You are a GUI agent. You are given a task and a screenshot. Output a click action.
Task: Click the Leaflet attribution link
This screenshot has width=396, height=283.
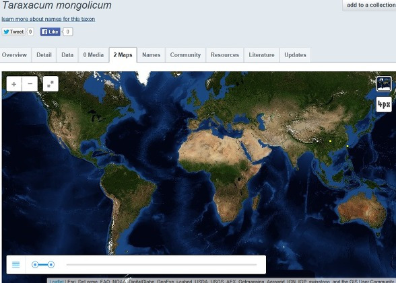coord(57,281)
